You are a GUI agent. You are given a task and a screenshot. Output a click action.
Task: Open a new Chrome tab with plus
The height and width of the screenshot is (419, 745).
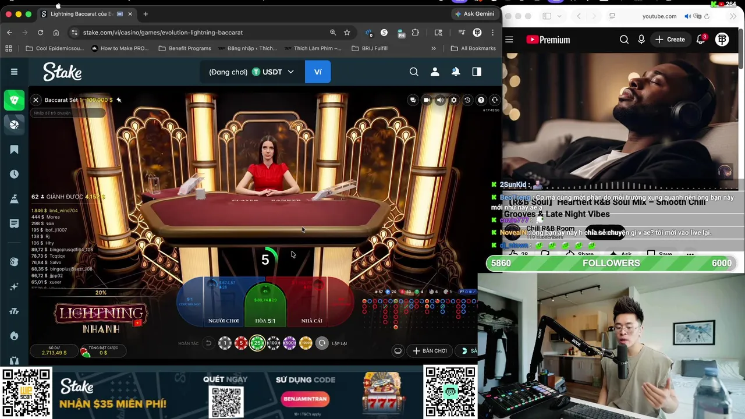pyautogui.click(x=146, y=14)
